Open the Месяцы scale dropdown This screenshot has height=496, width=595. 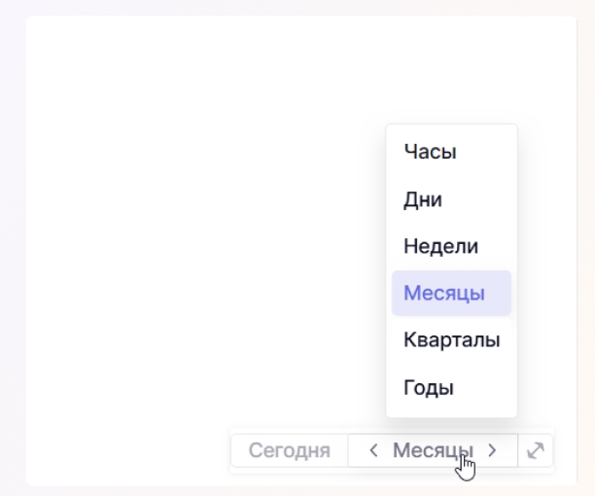coord(433,450)
